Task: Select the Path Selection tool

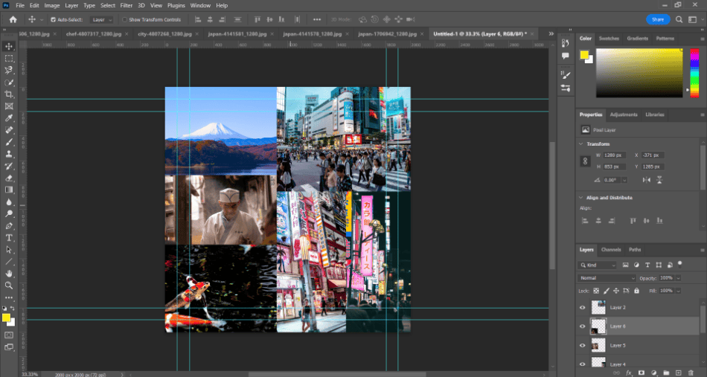Action: click(x=9, y=250)
